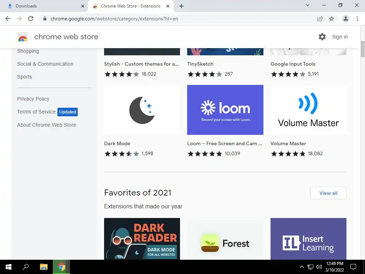
Task: Open Dark Reader extension thumbnail
Action: point(142,239)
